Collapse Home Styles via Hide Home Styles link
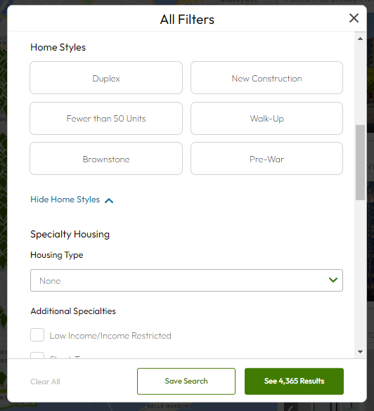The image size is (374, 411). (x=65, y=200)
